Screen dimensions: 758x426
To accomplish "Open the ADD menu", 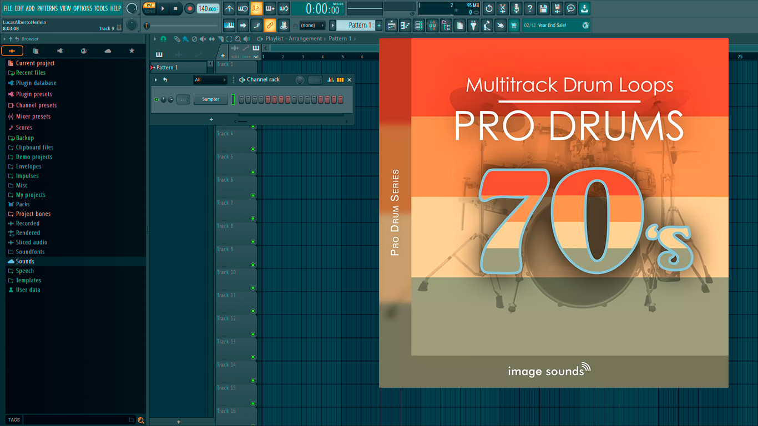I will (30, 8).
